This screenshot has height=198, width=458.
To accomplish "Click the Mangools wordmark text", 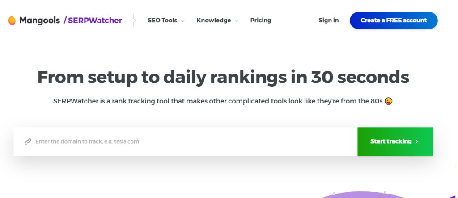I will click(x=39, y=21).
